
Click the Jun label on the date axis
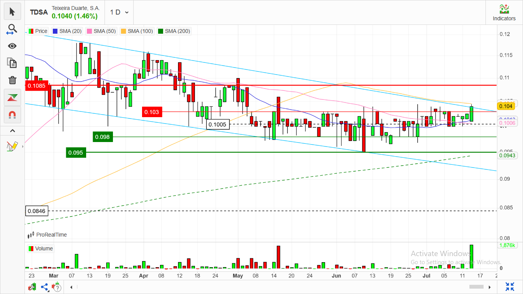click(336, 276)
